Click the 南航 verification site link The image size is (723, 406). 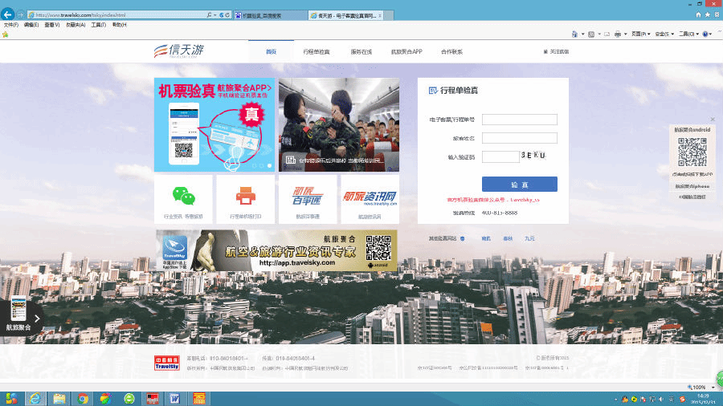click(485, 238)
